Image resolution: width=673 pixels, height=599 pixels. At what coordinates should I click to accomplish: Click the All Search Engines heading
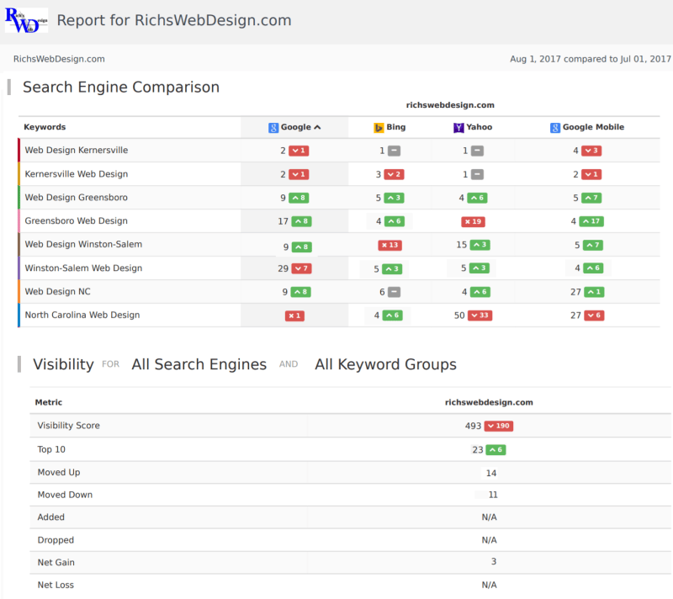pyautogui.click(x=199, y=364)
